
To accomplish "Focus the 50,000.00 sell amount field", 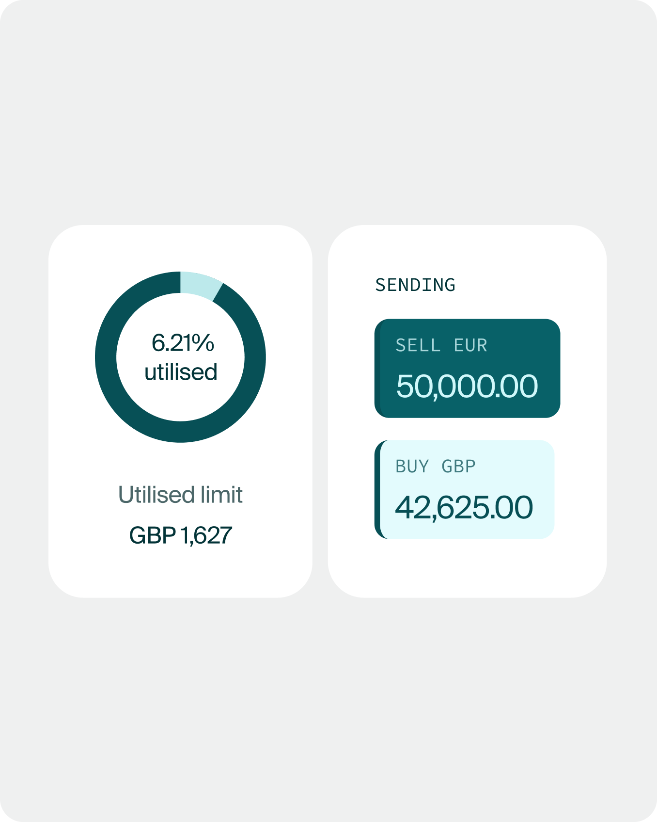I will 467,387.
